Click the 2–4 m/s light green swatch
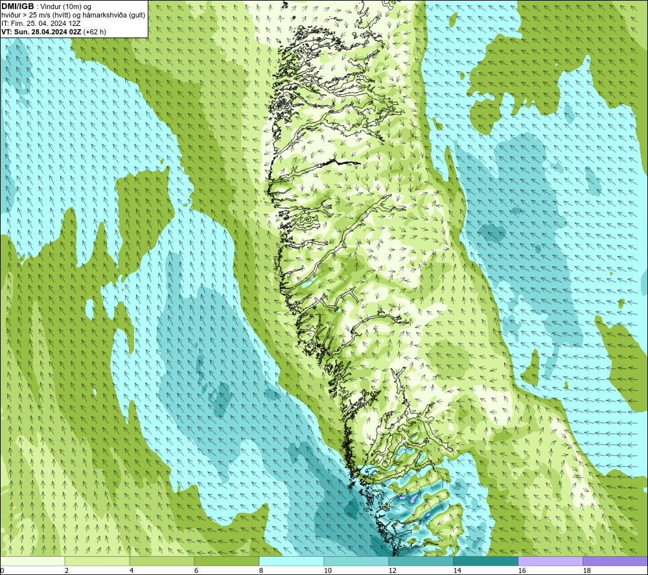The height and width of the screenshot is (575, 648). [97, 561]
